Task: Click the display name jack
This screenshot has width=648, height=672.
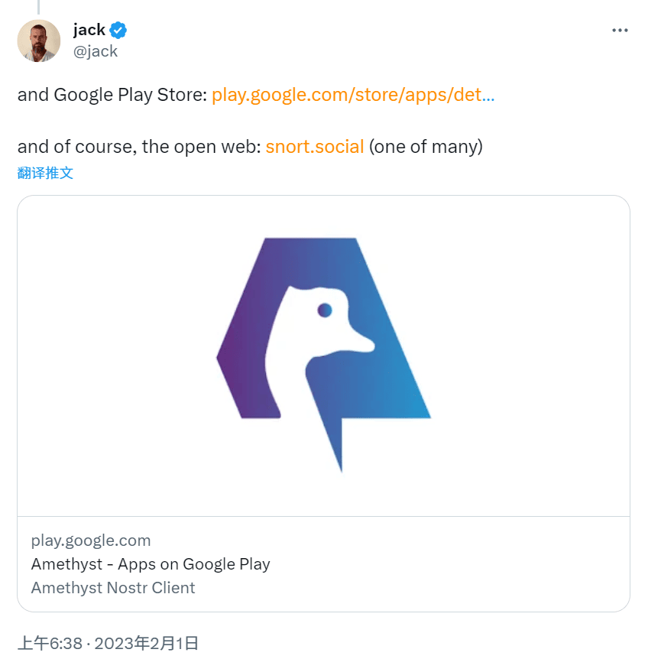Action: [89, 30]
